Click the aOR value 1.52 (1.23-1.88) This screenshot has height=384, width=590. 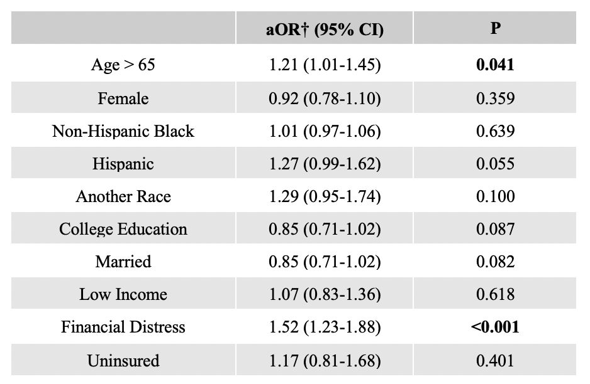(325, 327)
